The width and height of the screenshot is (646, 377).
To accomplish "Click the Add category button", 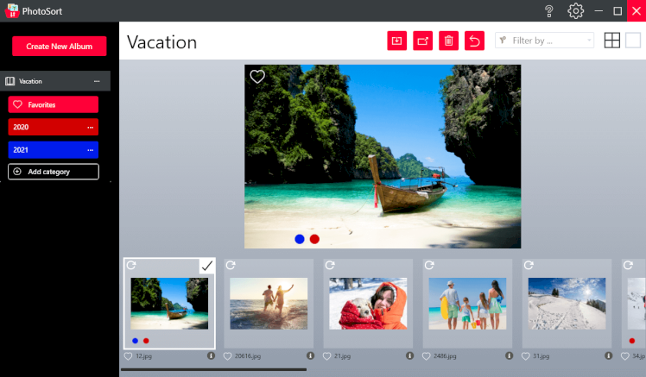I will pos(54,172).
